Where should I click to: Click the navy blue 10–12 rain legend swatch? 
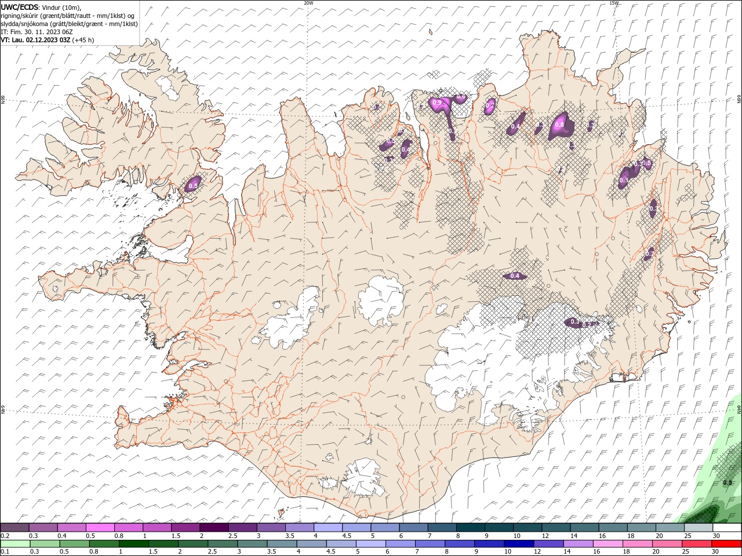(x=519, y=543)
